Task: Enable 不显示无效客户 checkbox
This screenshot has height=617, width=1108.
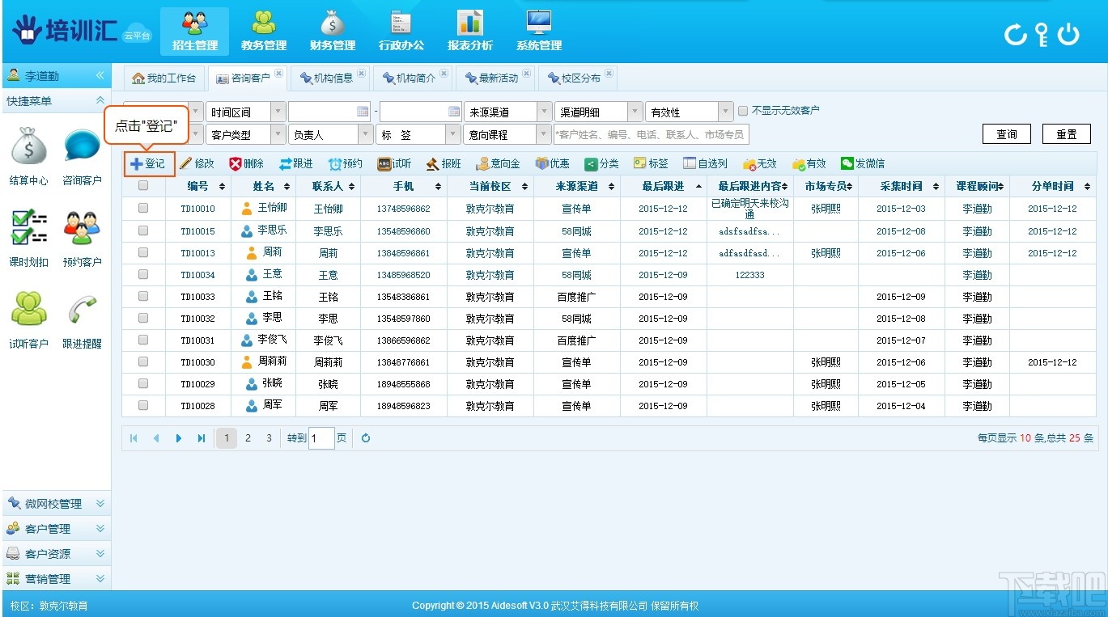Action: [743, 112]
